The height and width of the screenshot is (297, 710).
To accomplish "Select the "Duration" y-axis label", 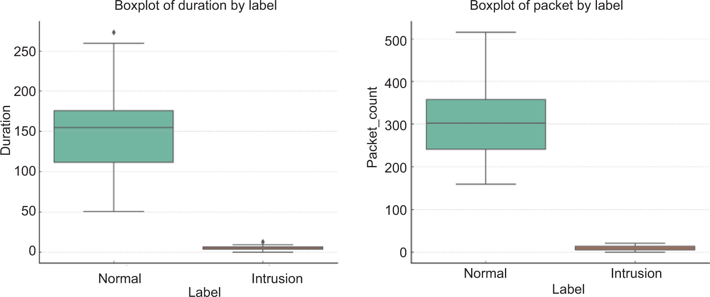I will 6,130.
